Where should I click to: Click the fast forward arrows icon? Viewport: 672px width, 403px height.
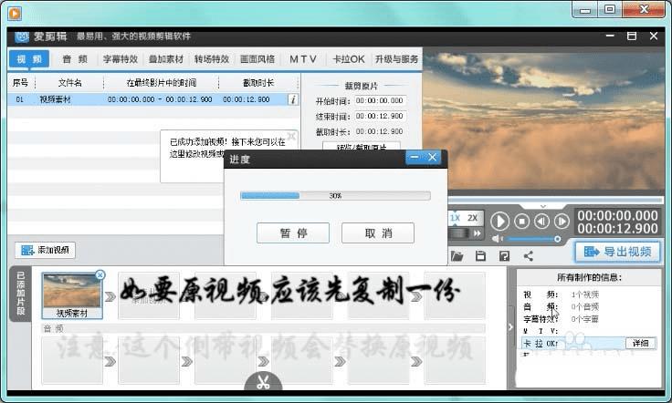coord(477,233)
